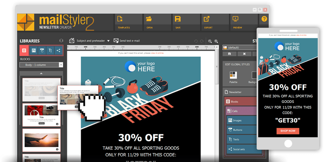Viewport: 324px width, 162px height.
Task: Select the faded first Title block thumbnail
Action: (x=41, y=90)
